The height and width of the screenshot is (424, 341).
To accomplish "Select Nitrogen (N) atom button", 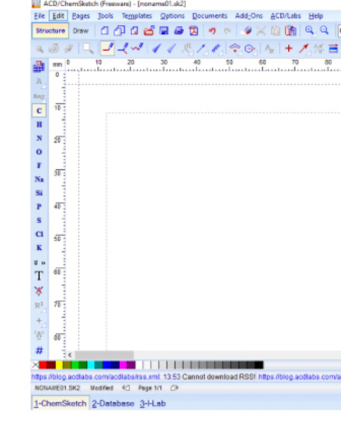I will coord(39,138).
